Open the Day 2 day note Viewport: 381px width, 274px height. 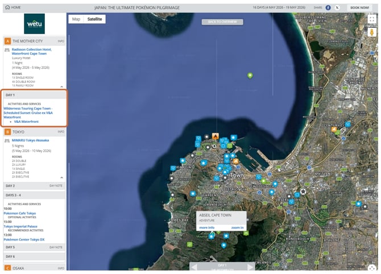coord(56,185)
